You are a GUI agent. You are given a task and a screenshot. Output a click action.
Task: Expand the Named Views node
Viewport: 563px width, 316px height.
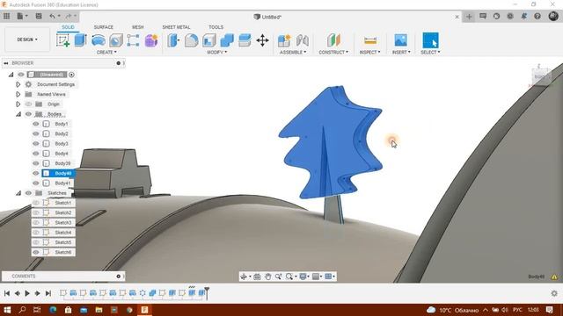point(18,94)
